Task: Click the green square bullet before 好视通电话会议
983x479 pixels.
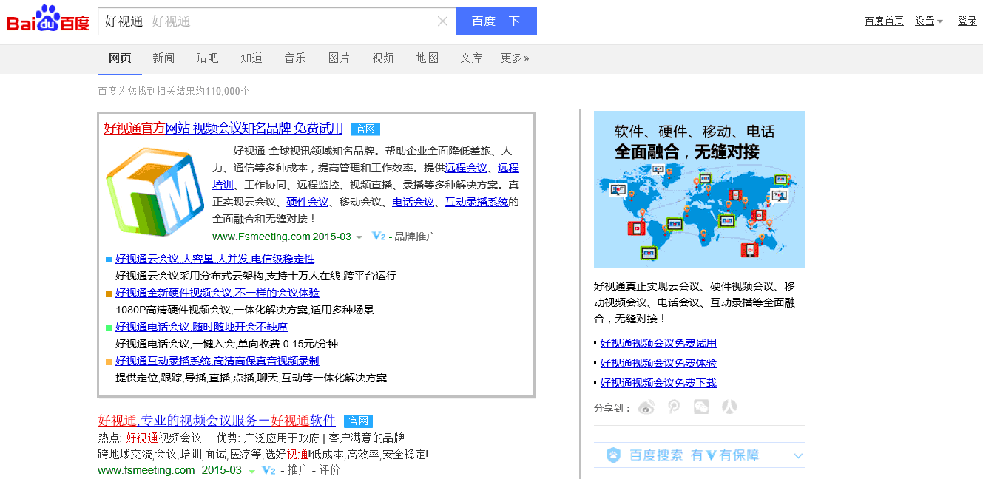Action: coord(109,327)
